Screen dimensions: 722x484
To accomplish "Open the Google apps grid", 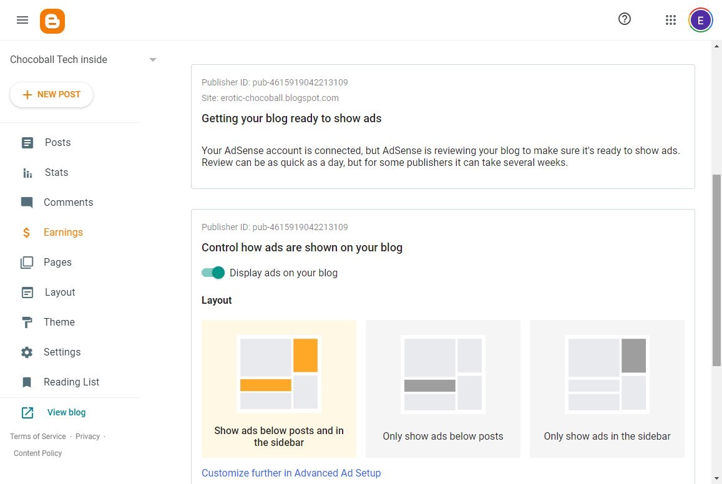I will 670,20.
